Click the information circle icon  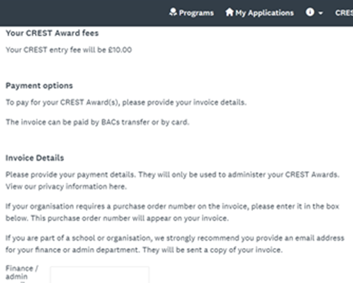pyautogui.click(x=310, y=12)
